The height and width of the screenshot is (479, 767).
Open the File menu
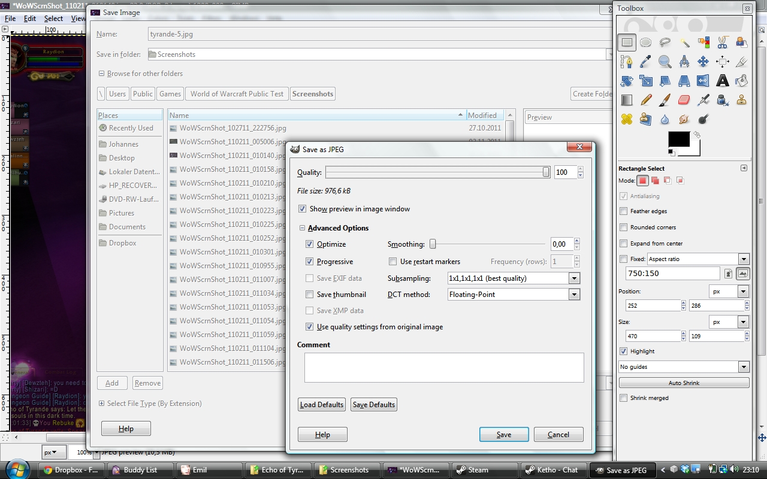click(10, 19)
